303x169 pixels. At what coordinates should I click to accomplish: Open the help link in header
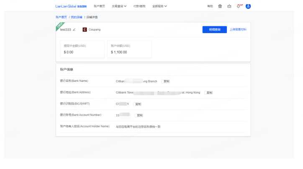(210, 6)
